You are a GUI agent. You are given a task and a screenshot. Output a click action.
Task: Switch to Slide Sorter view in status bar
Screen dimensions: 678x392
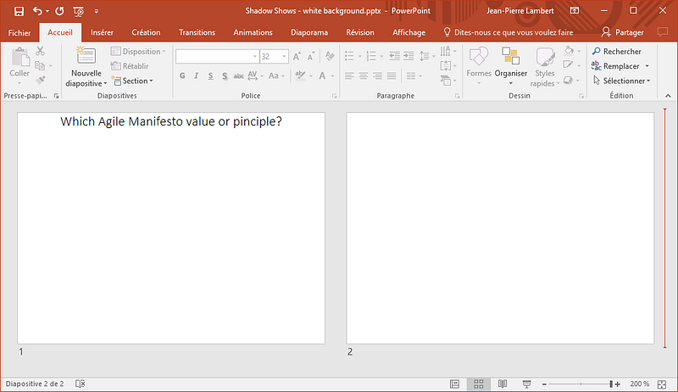pos(479,384)
